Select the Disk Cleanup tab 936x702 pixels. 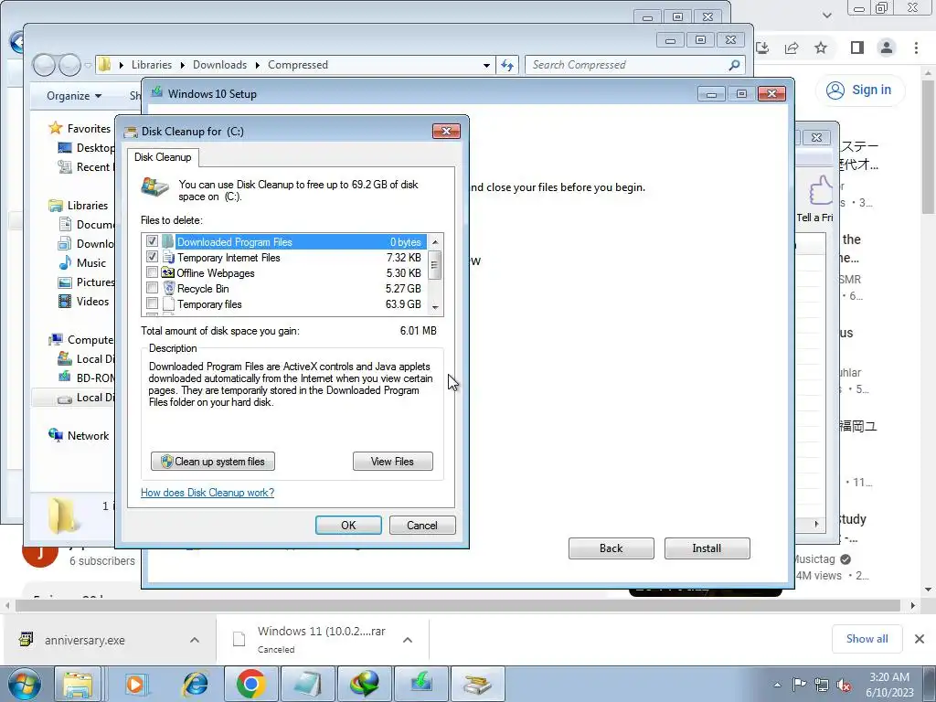(163, 157)
